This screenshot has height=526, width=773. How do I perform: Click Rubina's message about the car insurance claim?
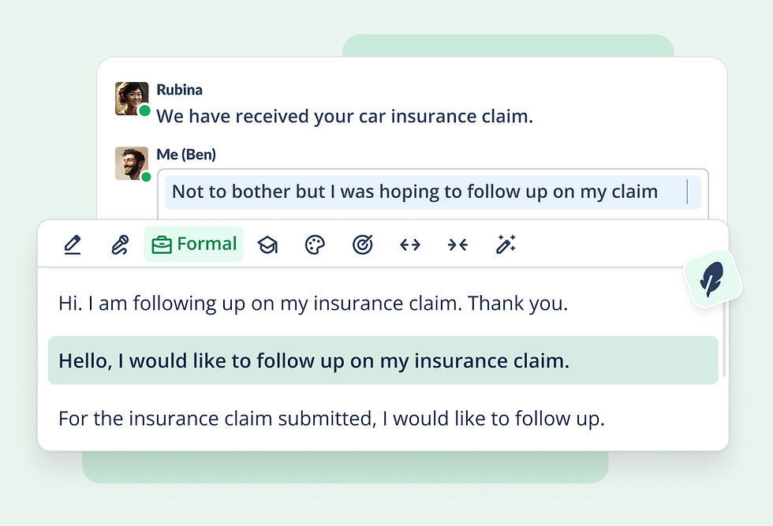coord(345,117)
